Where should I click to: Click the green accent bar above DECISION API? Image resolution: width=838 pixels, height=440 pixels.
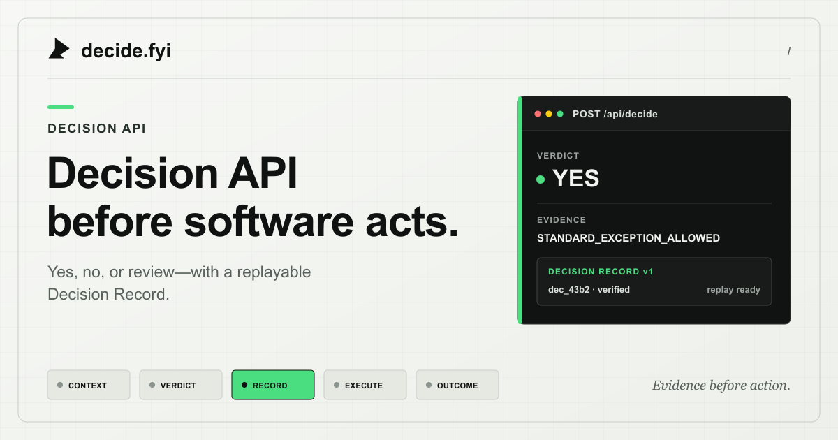point(61,107)
